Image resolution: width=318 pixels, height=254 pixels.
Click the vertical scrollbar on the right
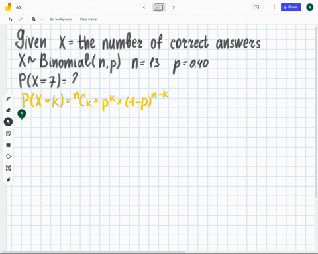pyautogui.click(x=317, y=112)
